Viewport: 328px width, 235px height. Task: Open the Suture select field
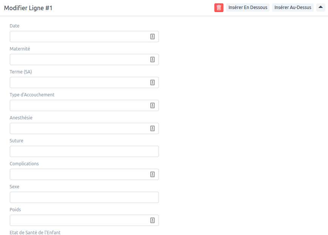84,151
